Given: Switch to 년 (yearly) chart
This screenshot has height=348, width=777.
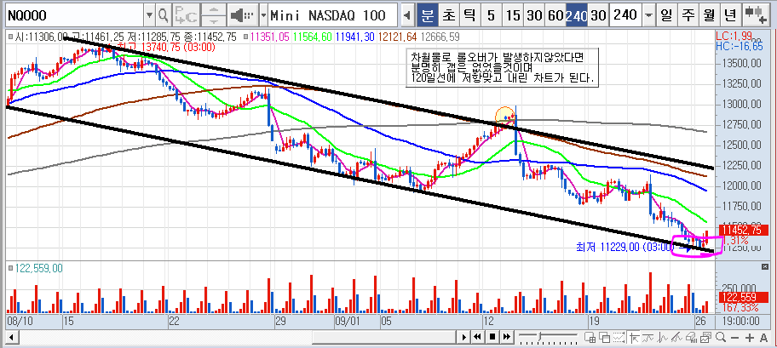Looking at the screenshot, I should point(730,15).
